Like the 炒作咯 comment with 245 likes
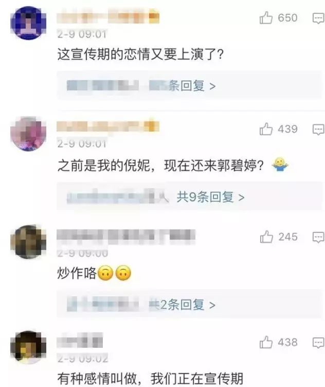Viewport: 325px width, 387px height. (266, 237)
